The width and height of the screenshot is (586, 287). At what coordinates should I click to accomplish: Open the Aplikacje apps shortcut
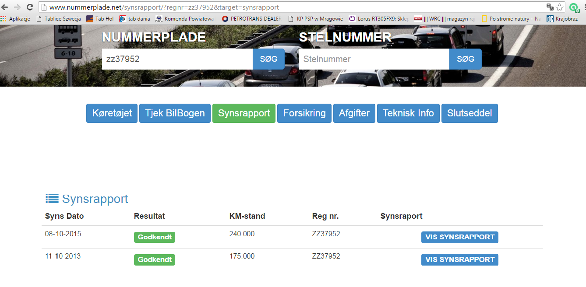click(15, 19)
